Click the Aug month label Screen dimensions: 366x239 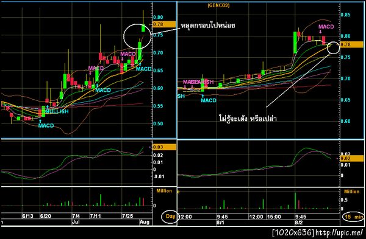[145, 222]
